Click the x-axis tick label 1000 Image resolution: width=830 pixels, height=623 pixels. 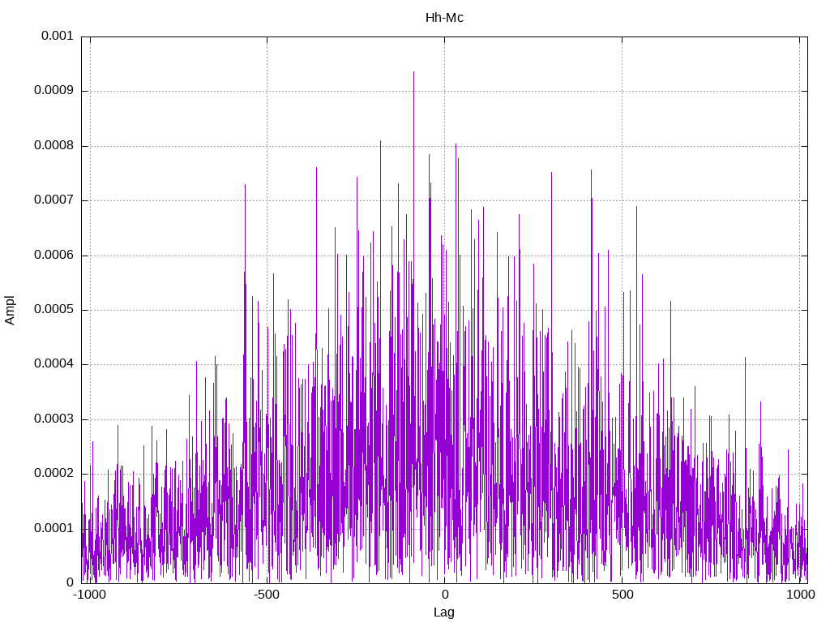(800, 595)
